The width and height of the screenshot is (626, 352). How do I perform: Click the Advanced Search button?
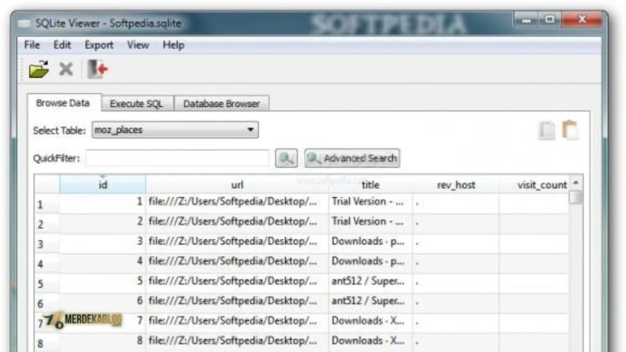(352, 158)
